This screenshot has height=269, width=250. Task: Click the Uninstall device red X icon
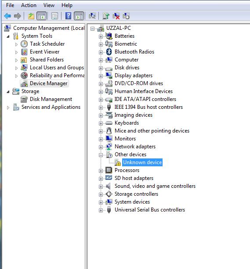point(116,16)
